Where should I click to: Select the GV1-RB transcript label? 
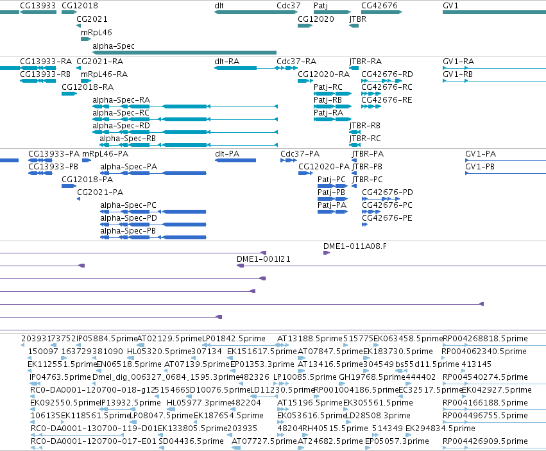tap(458, 74)
